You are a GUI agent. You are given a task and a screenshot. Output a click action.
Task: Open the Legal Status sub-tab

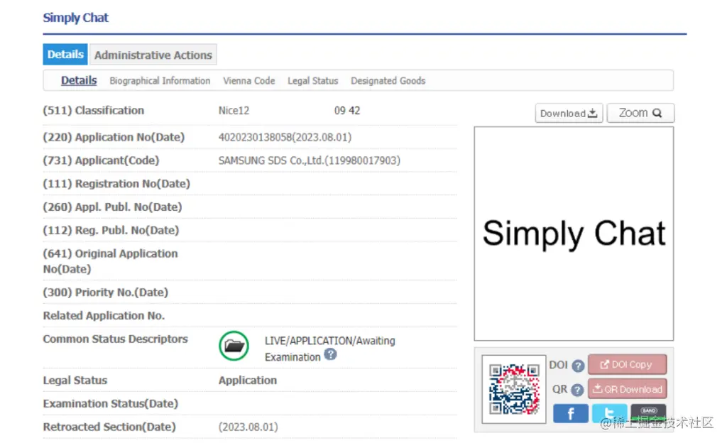[x=313, y=81]
